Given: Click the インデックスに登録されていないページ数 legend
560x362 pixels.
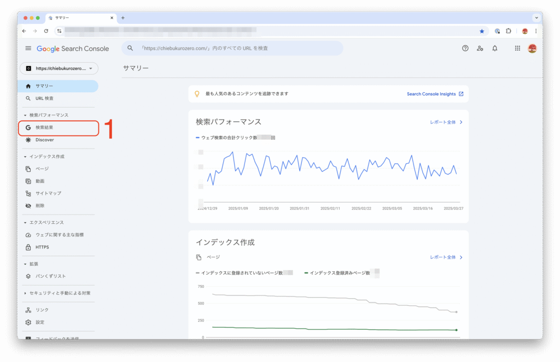Looking at the screenshot, I should tap(244, 273).
